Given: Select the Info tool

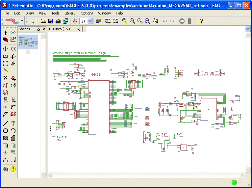Looking at the screenshot, I should tap(6, 33).
